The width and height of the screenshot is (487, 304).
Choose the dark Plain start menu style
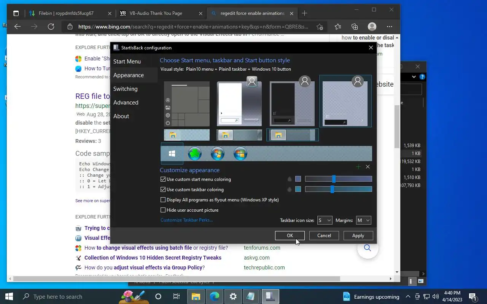tap(292, 101)
